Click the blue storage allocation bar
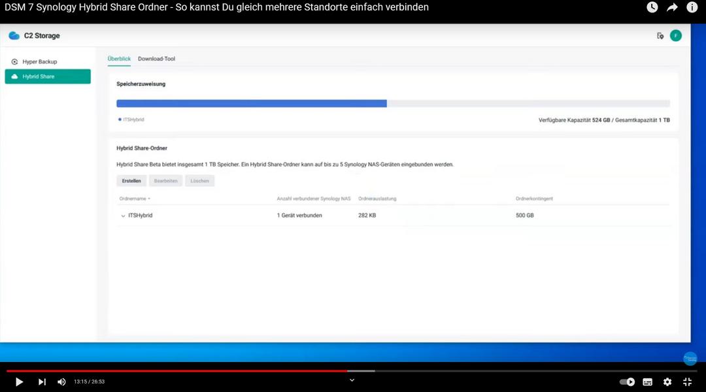The width and height of the screenshot is (706, 392). (x=251, y=103)
